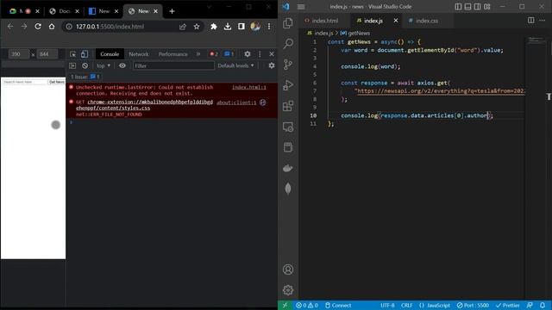Screen dimensions: 552x310
Task: Toggle device toolbar in DevTools
Action: pos(85,54)
